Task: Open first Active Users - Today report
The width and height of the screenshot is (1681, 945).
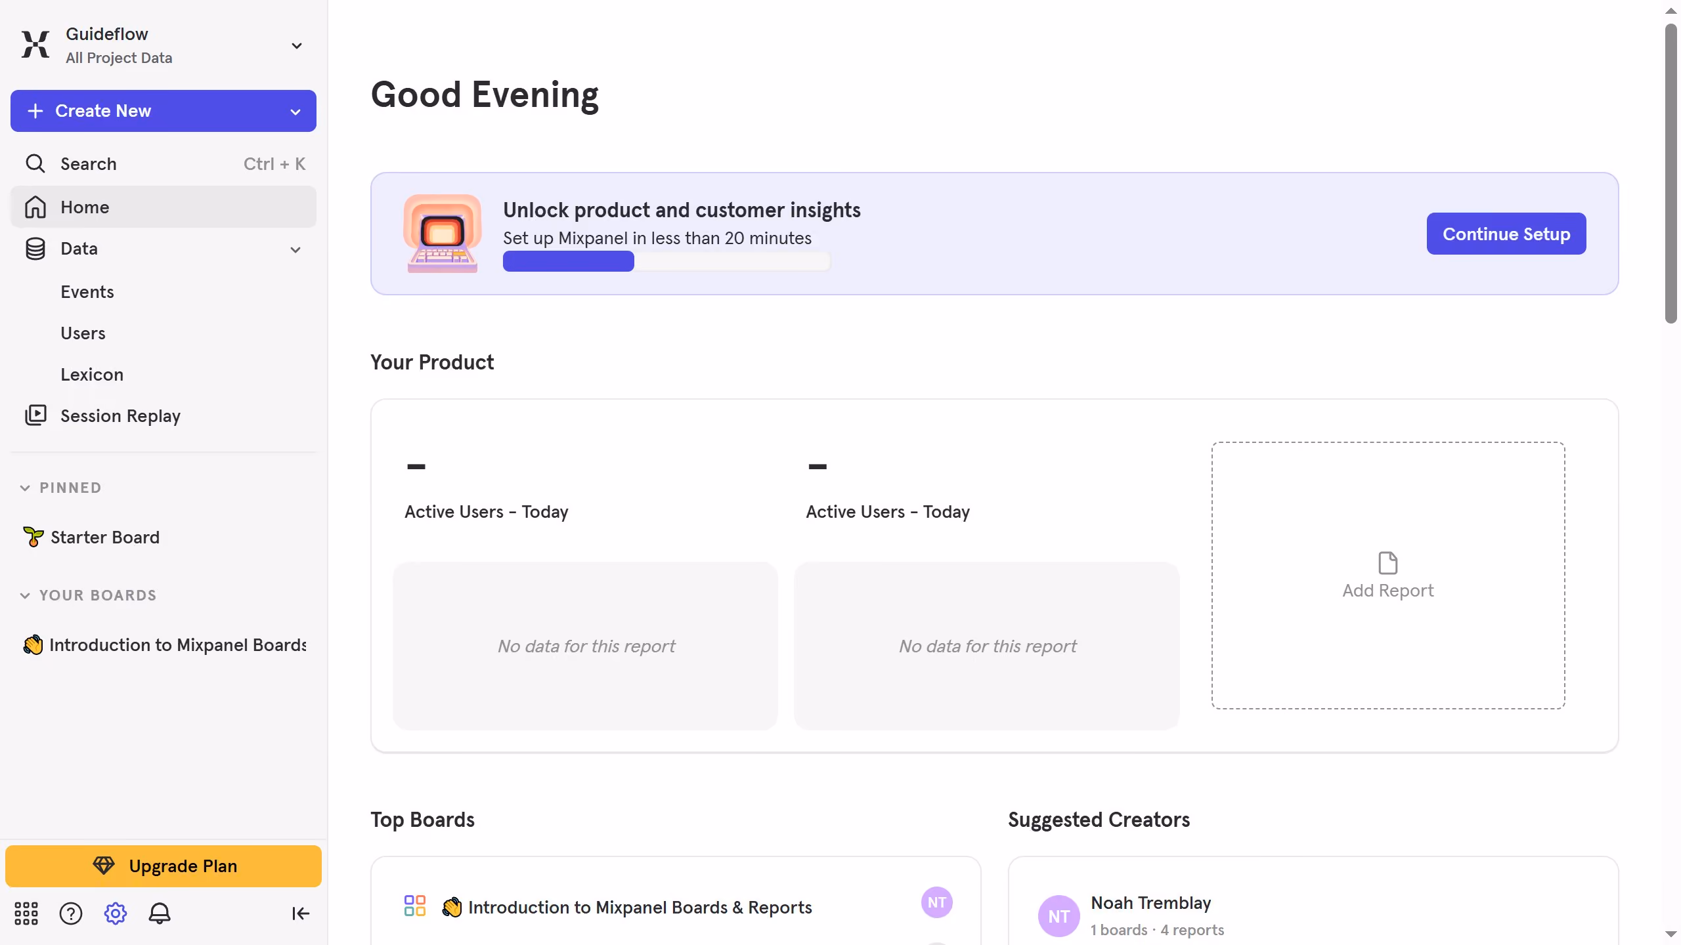Action: [x=487, y=511]
